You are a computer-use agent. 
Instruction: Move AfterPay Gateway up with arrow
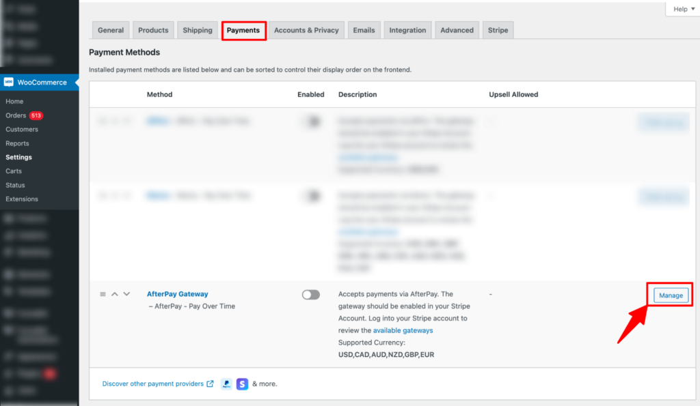click(x=115, y=294)
